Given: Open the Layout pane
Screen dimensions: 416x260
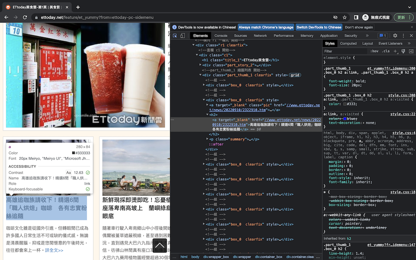Looking at the screenshot, I should 367,44.
